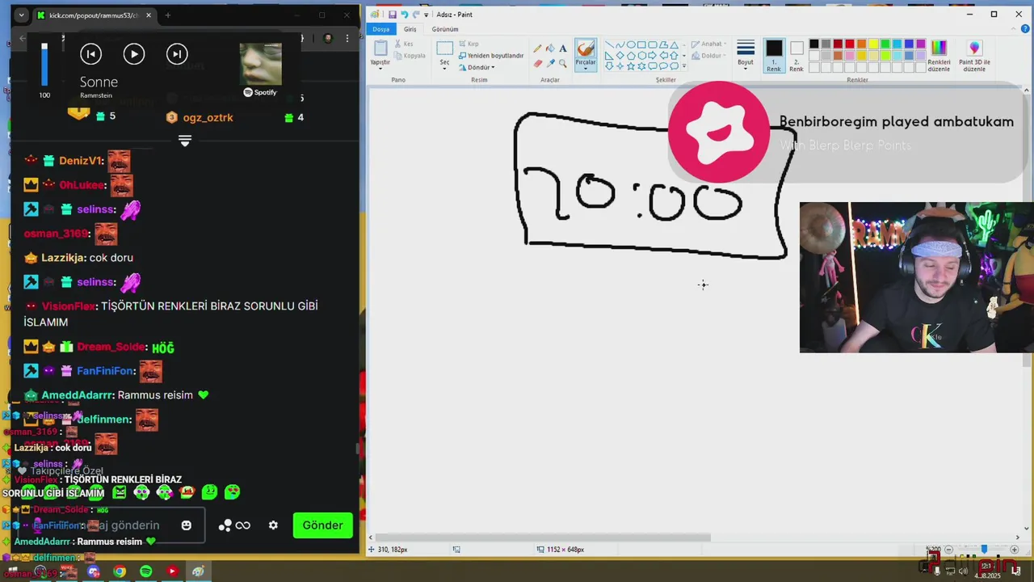
Task: Open the emoji picker in chat input
Action: 187,525
